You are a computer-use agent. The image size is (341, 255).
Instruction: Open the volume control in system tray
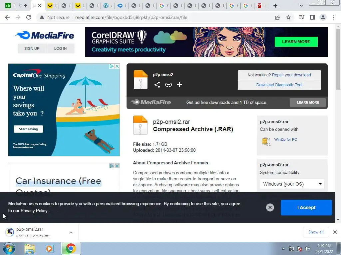307,249
